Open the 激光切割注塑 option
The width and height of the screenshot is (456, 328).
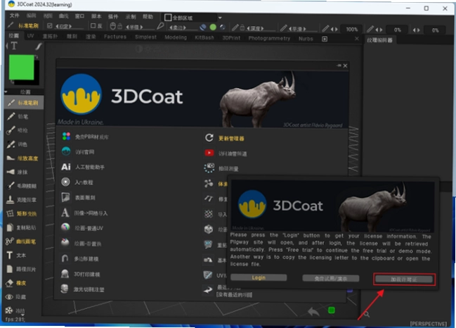click(82, 289)
